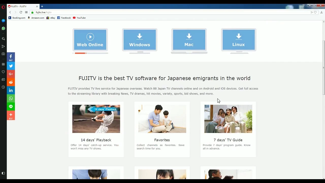The width and height of the screenshot is (325, 183).
Task: Share page via LINE
Action: point(11,106)
